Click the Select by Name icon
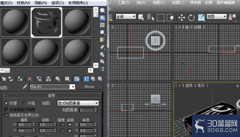240x137 pixels. pos(150,17)
